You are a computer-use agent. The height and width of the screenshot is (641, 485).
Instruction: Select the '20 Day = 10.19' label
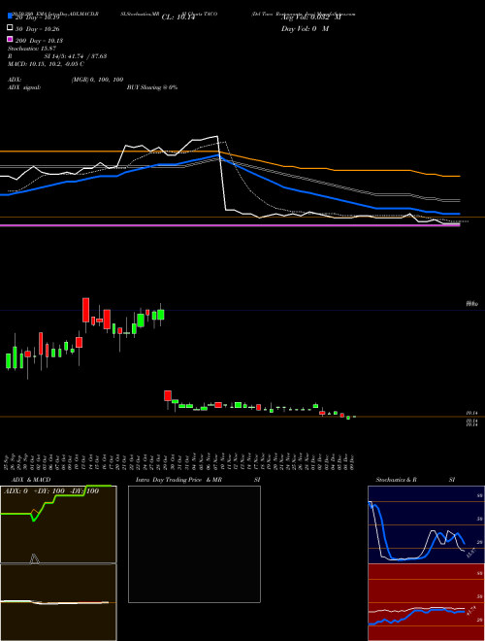coord(38,17)
